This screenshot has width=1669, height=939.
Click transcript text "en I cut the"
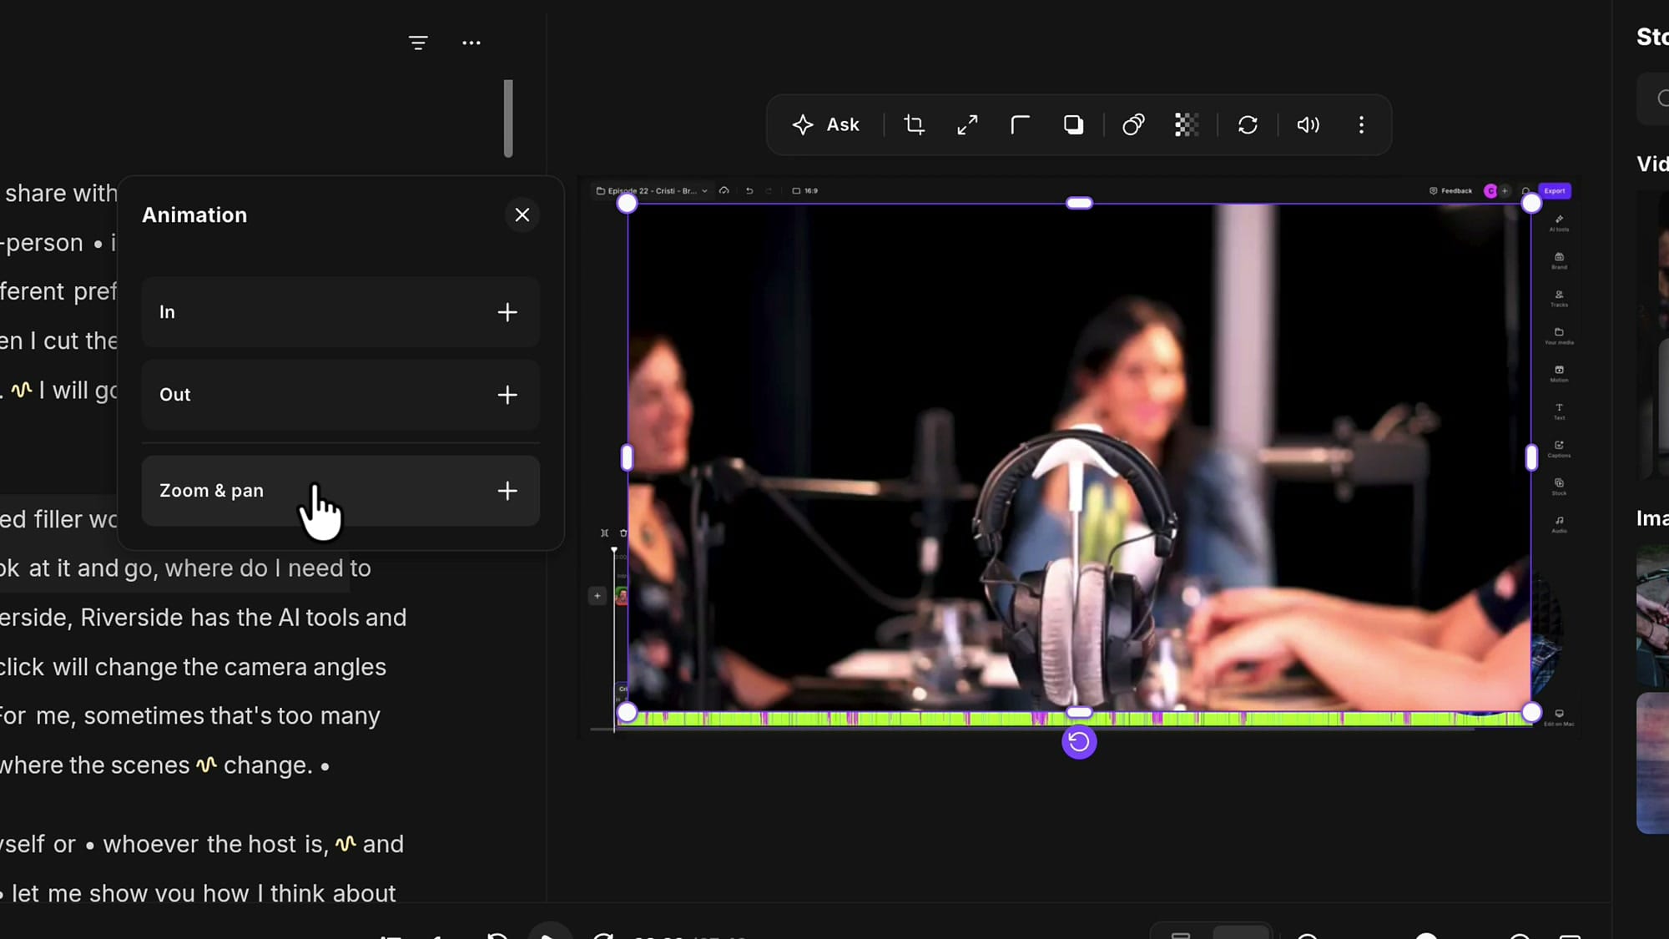click(x=58, y=341)
